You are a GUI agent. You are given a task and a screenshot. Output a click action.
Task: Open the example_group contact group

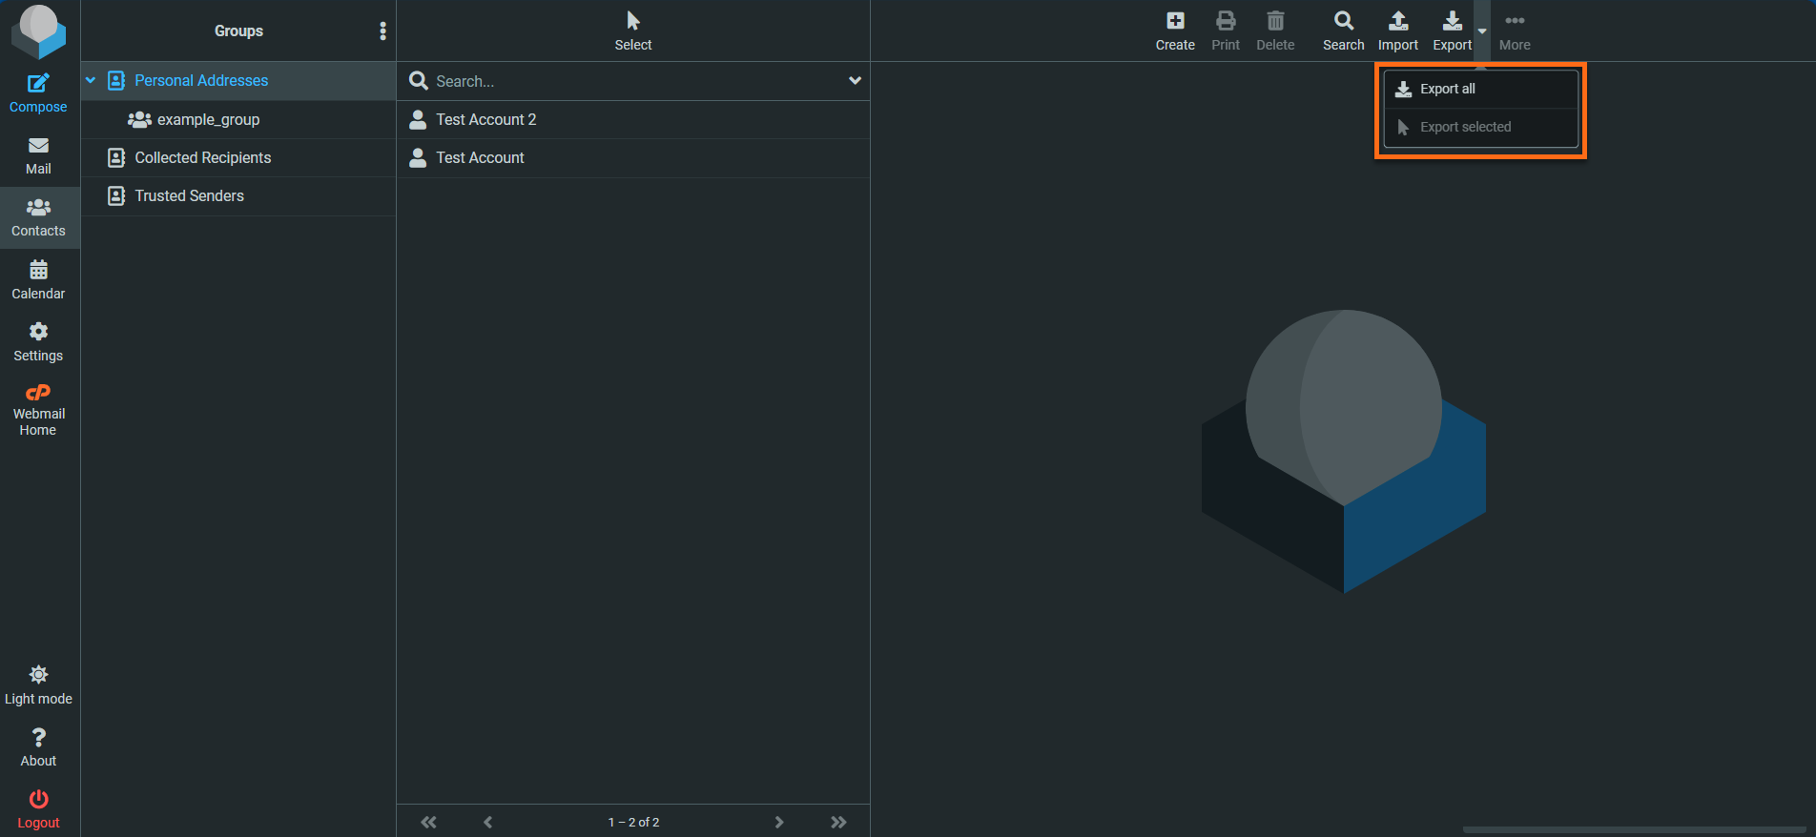click(x=238, y=119)
